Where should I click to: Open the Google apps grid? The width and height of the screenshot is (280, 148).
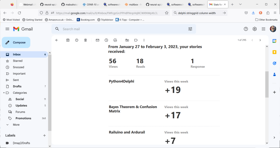click(x=263, y=29)
